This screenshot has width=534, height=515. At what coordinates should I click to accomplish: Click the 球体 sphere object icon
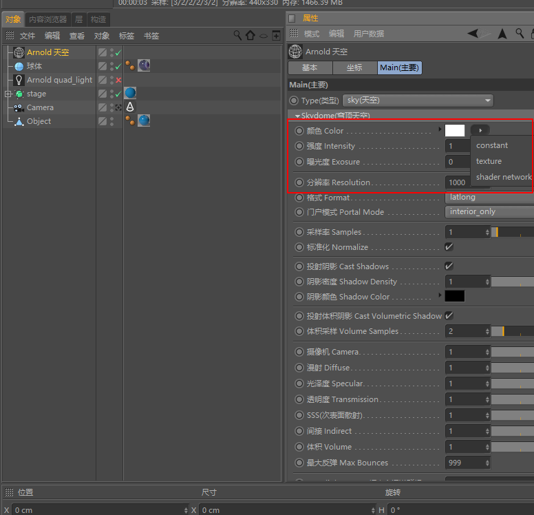coord(19,67)
